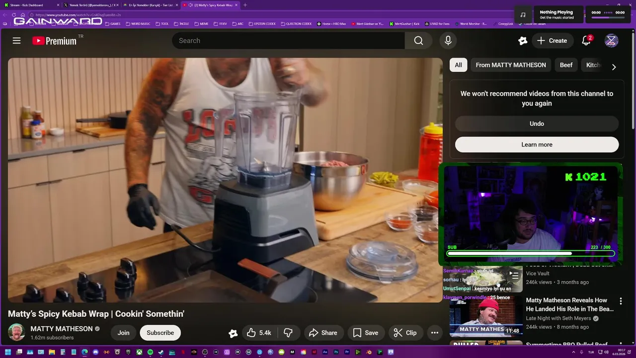Screen dimensions: 636x358
Task: Open the YouTube hamburger guide menu
Action: [16, 41]
